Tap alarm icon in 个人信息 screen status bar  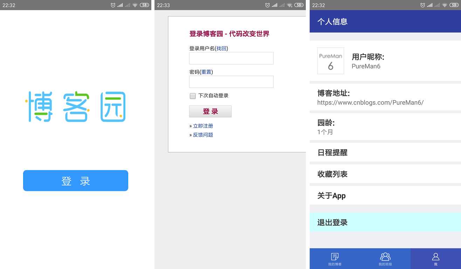422,5
